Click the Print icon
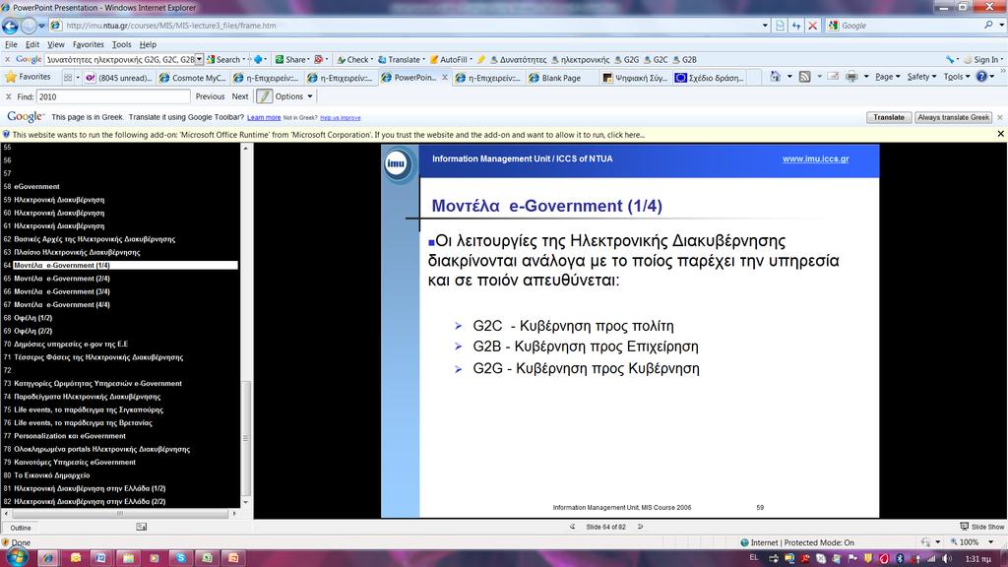This screenshot has height=567, width=1008. pos(851,77)
